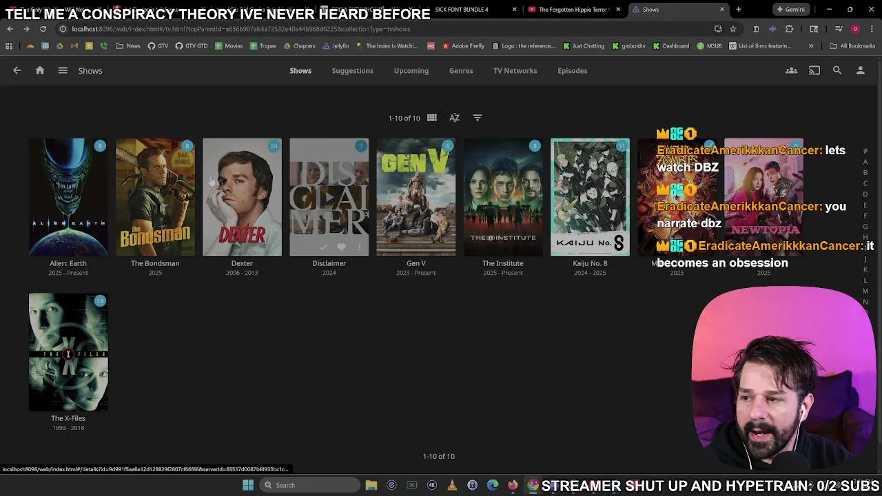Open more options on Disclaimer card
Screen dimensions: 882x496
pos(359,247)
